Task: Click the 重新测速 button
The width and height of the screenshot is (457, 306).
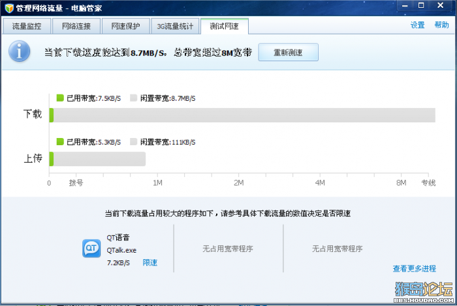Action: click(x=289, y=52)
